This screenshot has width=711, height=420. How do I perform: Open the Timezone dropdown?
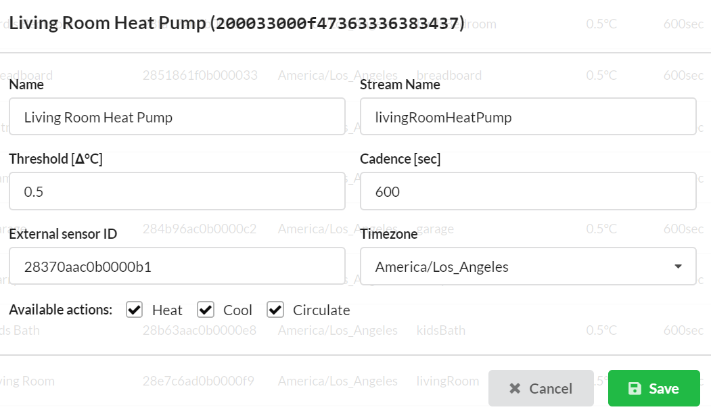[528, 266]
